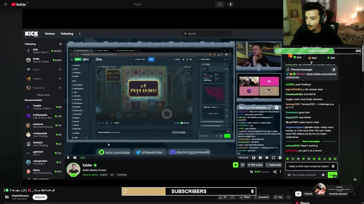The image size is (364, 204).
Task: Click the first quick emote in chat
Action: coord(288,159)
